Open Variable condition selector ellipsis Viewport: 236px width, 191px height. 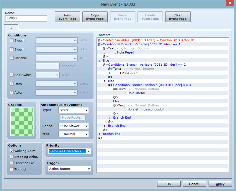click(x=75, y=58)
